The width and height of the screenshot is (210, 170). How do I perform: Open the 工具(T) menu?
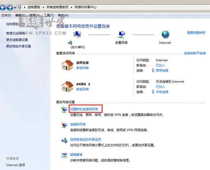[x=49, y=16]
